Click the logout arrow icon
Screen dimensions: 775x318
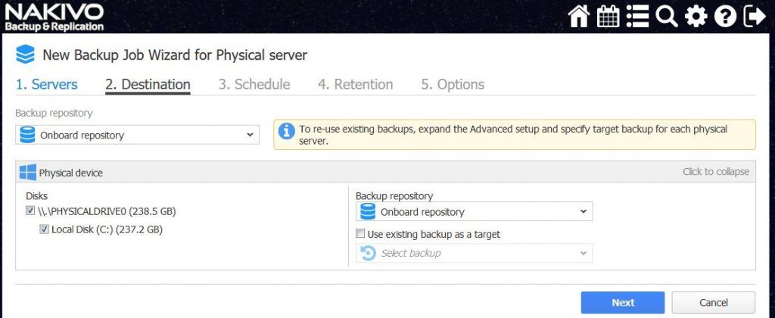click(x=755, y=17)
